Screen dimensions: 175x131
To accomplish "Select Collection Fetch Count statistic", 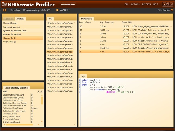I will pyautogui.click(x=13, y=97).
